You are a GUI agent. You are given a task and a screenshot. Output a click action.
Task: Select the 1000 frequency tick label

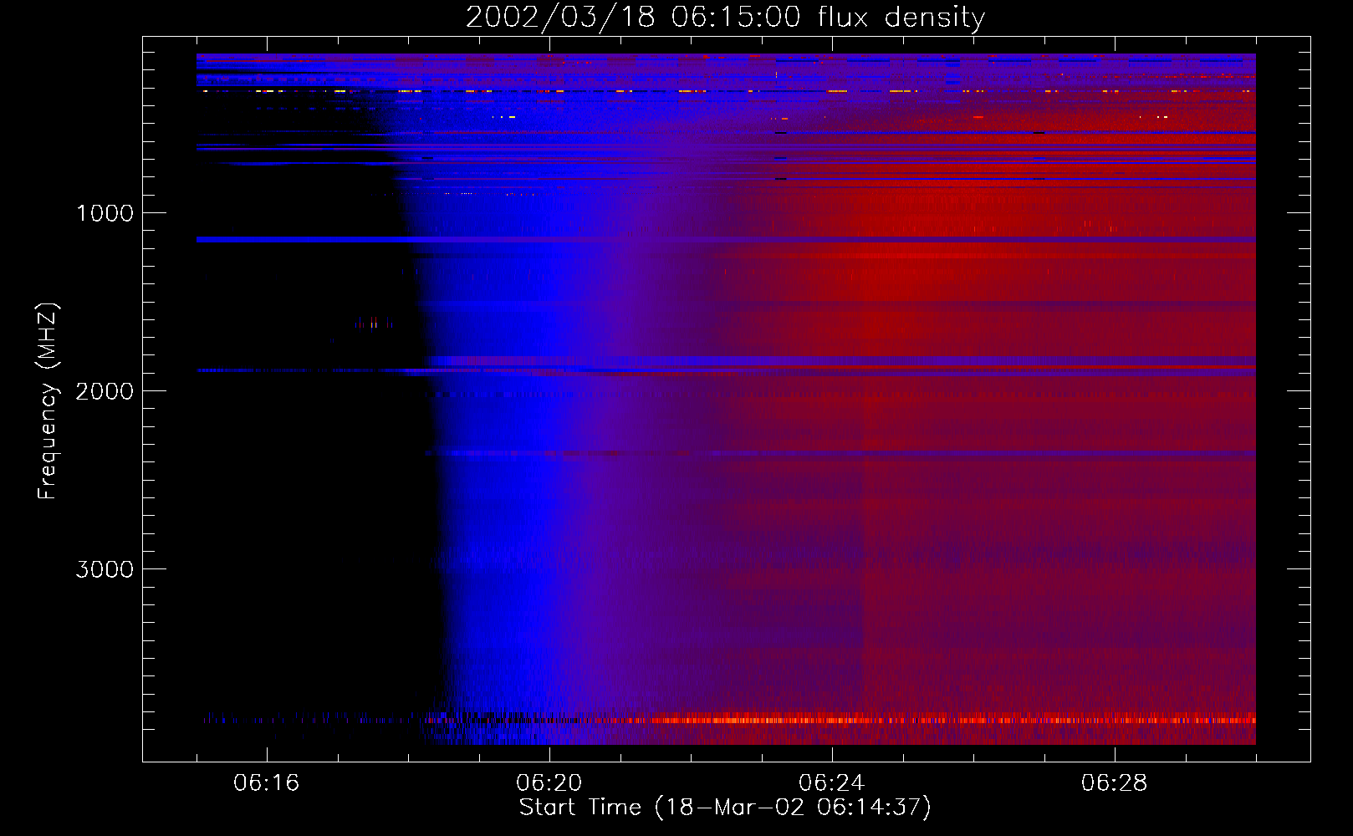[x=105, y=213]
